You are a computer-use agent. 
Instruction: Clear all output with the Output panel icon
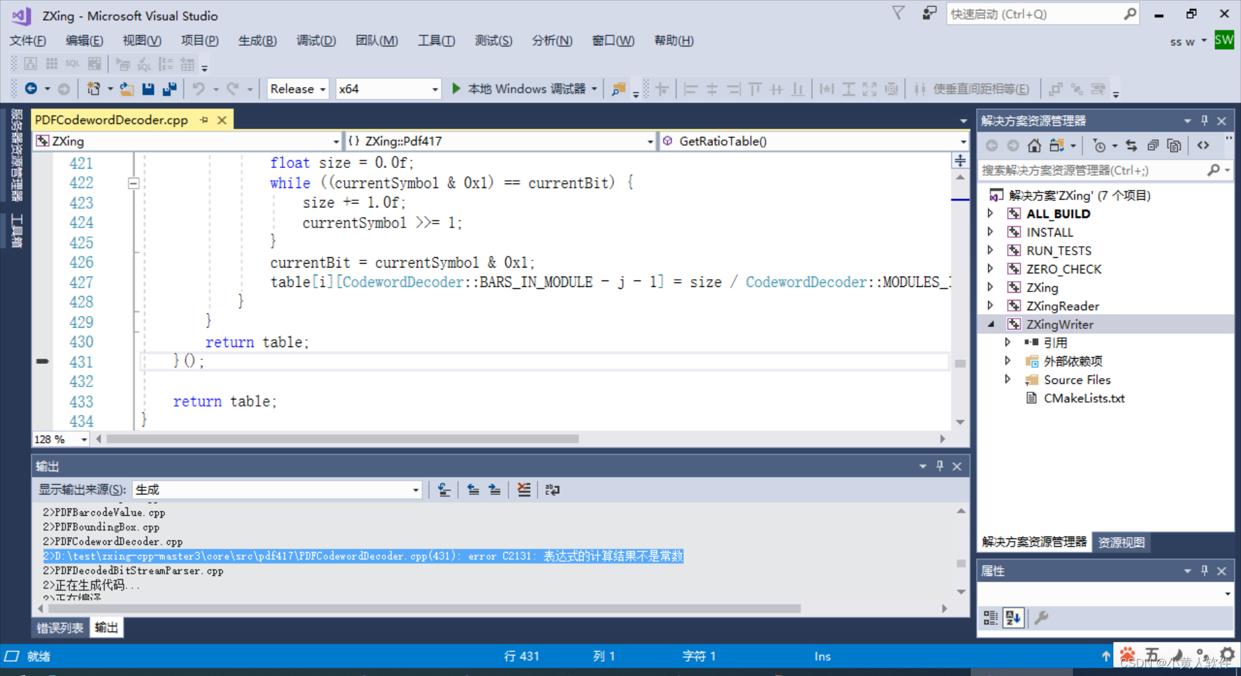coord(524,490)
